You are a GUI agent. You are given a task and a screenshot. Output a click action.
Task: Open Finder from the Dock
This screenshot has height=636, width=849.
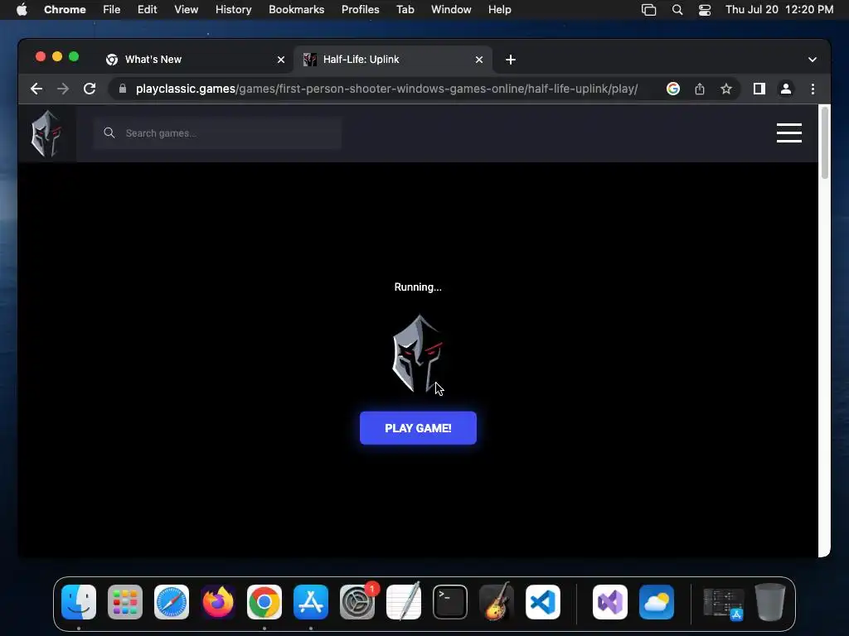(x=79, y=602)
